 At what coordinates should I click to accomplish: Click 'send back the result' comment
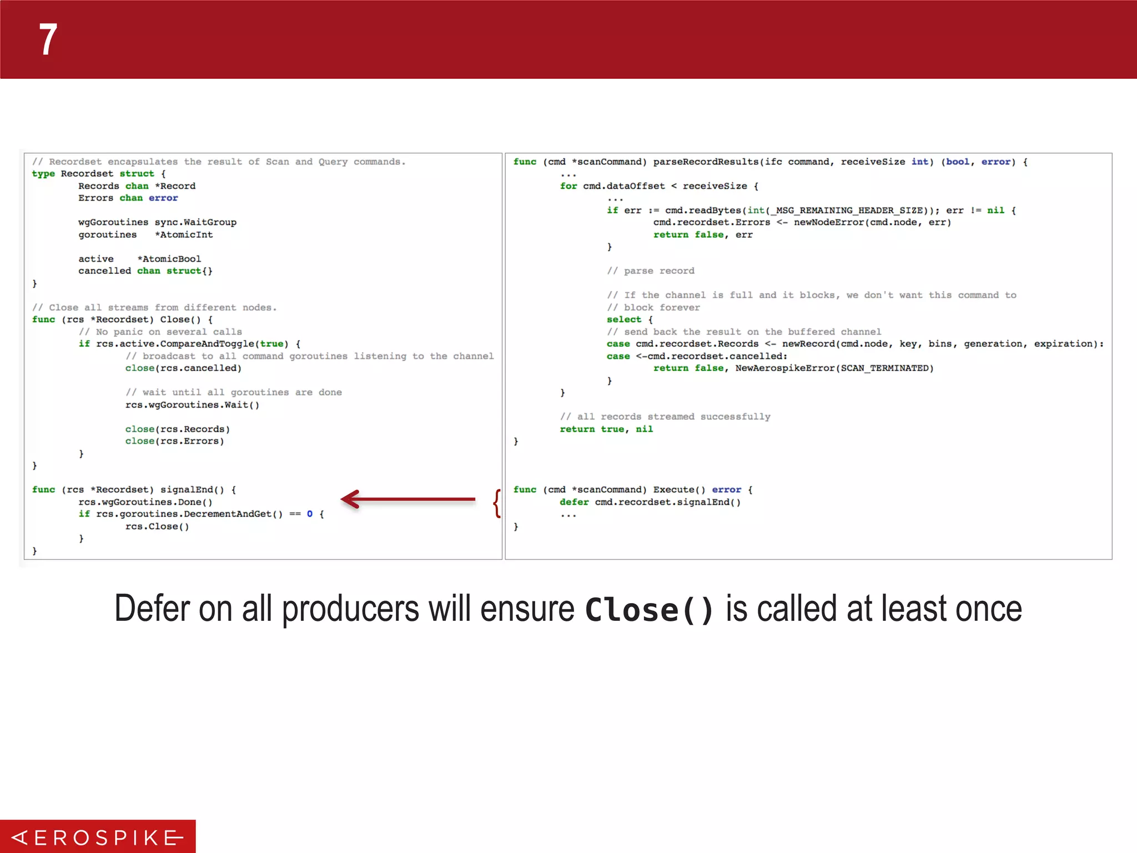[744, 332]
